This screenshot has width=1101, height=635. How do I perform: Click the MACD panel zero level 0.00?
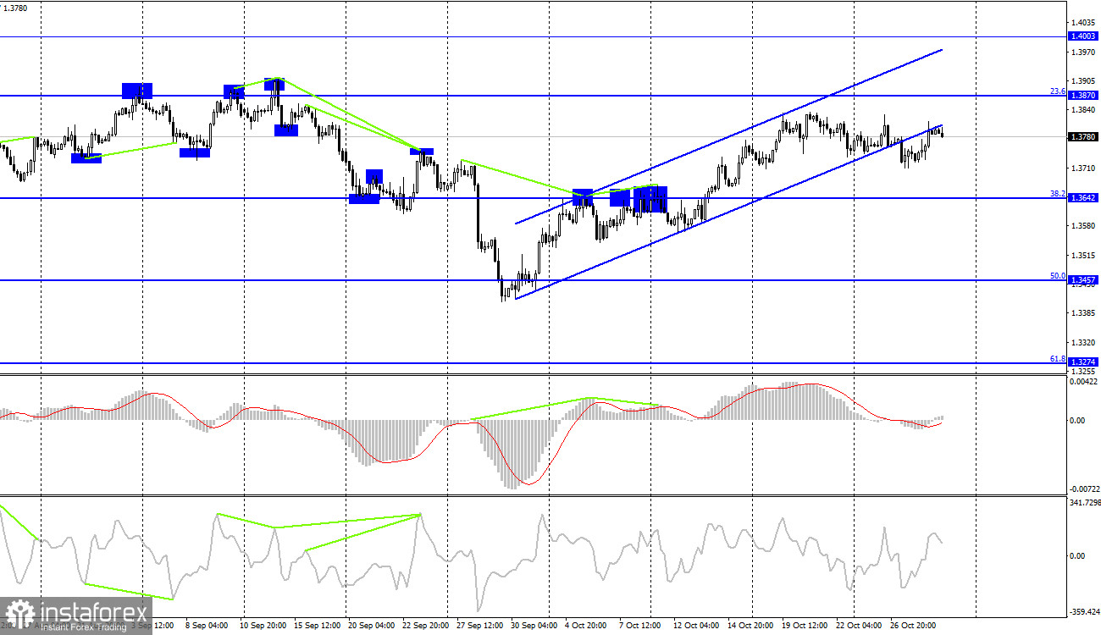(x=1079, y=420)
